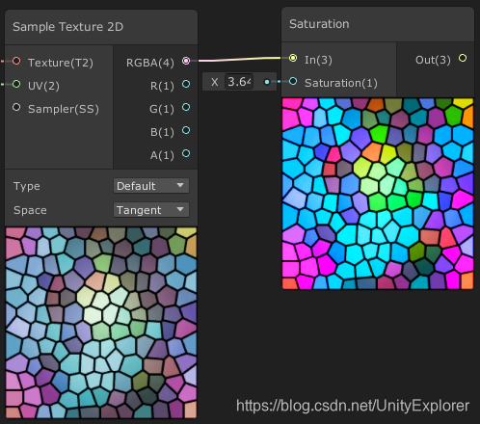
Task: Click the A(1) output port
Action: 186,153
